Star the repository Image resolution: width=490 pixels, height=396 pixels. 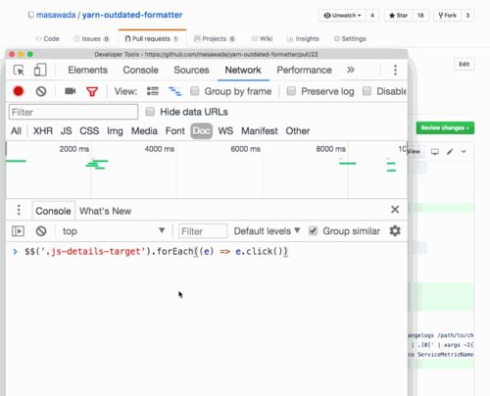point(398,16)
